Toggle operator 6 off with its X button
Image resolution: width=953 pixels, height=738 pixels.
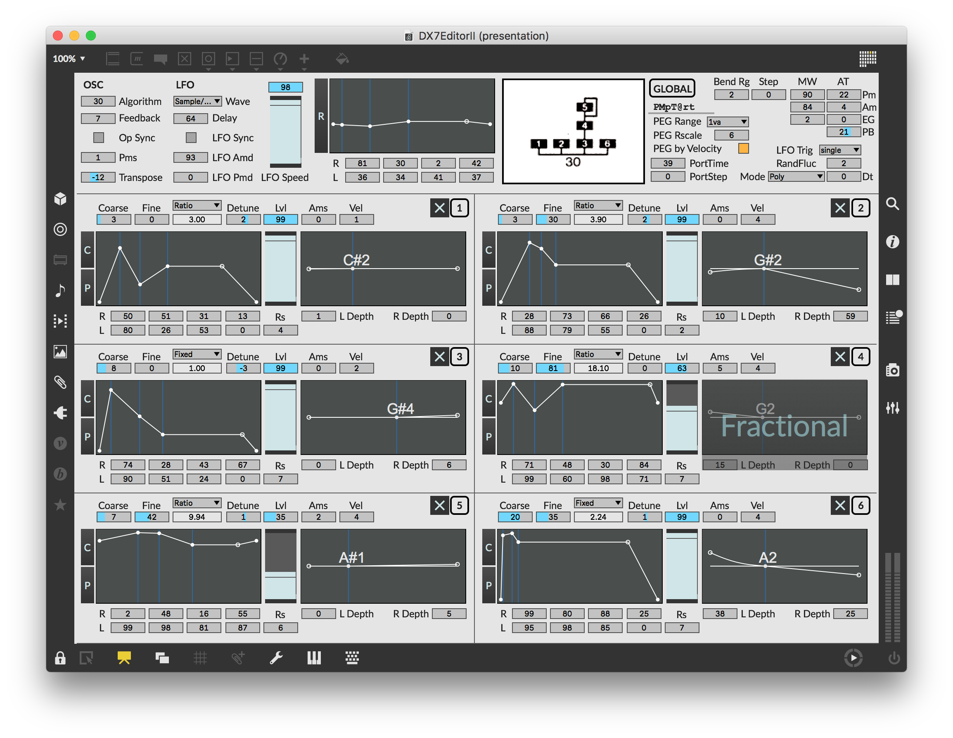click(840, 505)
